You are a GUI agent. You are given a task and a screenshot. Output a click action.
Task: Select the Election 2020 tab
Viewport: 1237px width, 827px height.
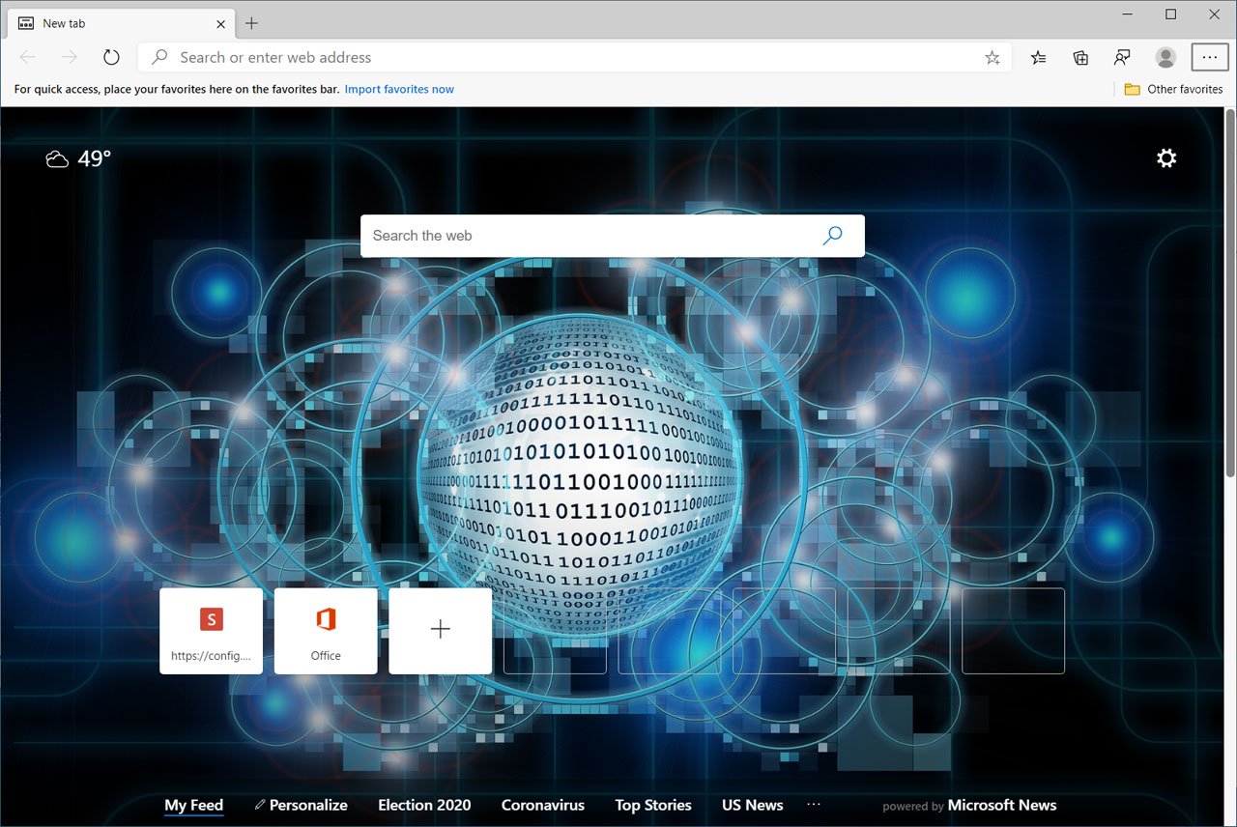pos(424,805)
